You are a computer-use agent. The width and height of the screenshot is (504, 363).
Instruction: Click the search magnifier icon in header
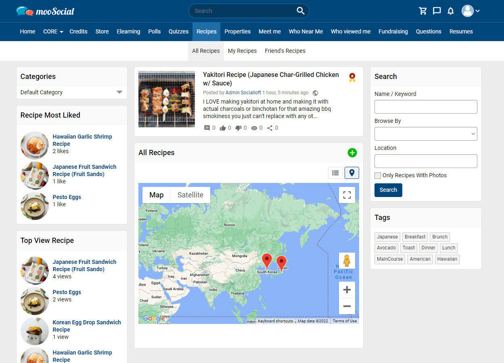301,11
